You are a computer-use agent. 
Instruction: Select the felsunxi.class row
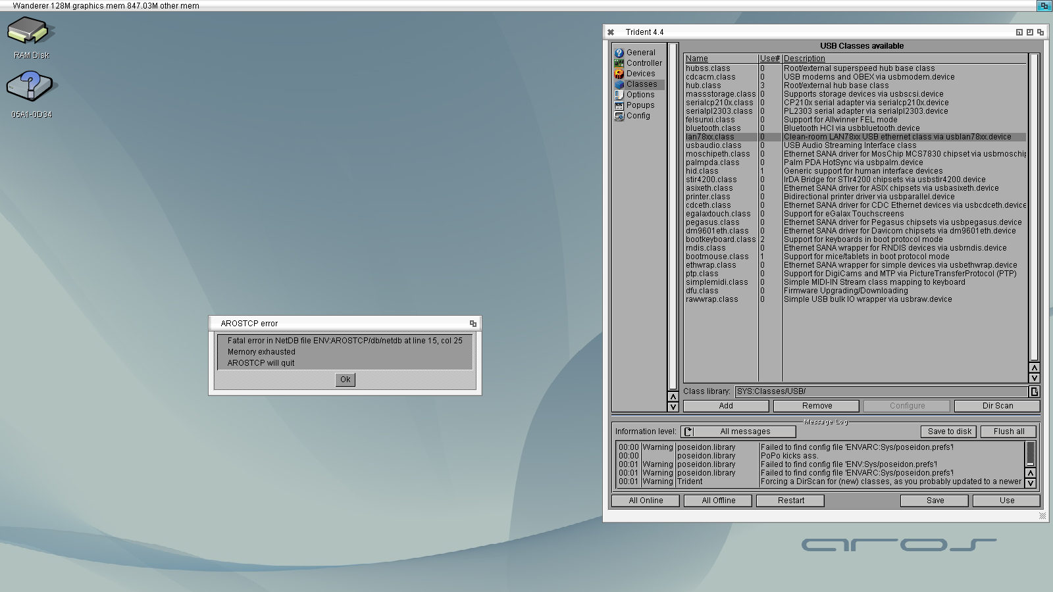pos(856,120)
